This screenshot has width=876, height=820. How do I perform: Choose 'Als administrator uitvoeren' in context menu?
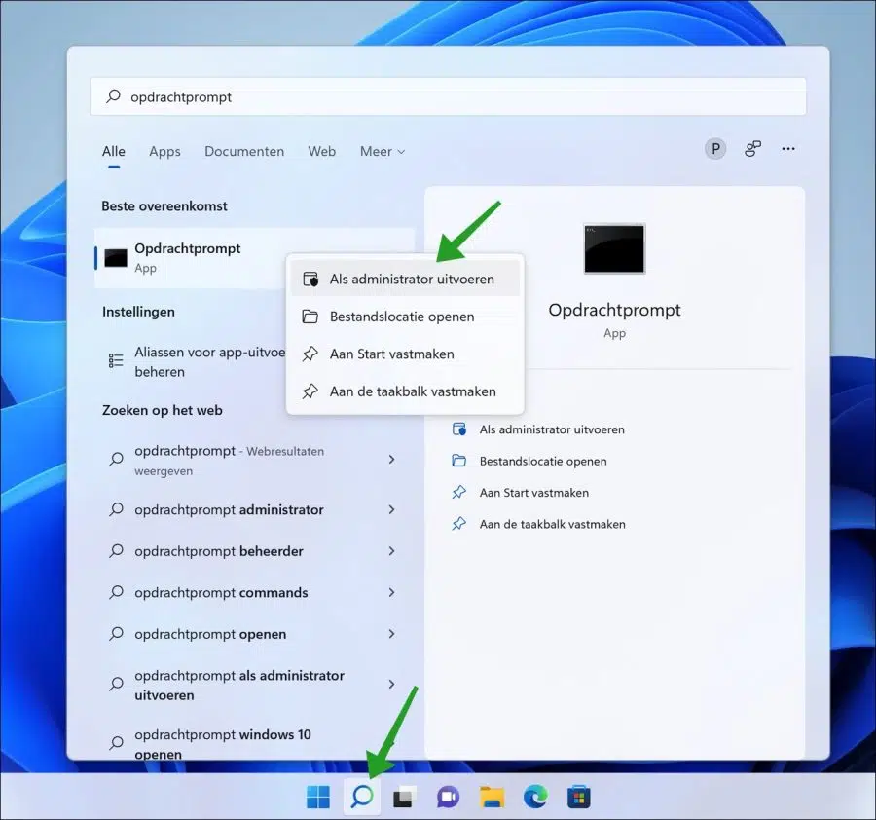point(406,279)
